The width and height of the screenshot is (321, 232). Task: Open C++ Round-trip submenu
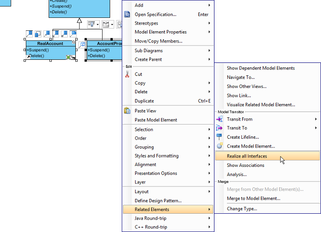pyautogui.click(x=168, y=227)
